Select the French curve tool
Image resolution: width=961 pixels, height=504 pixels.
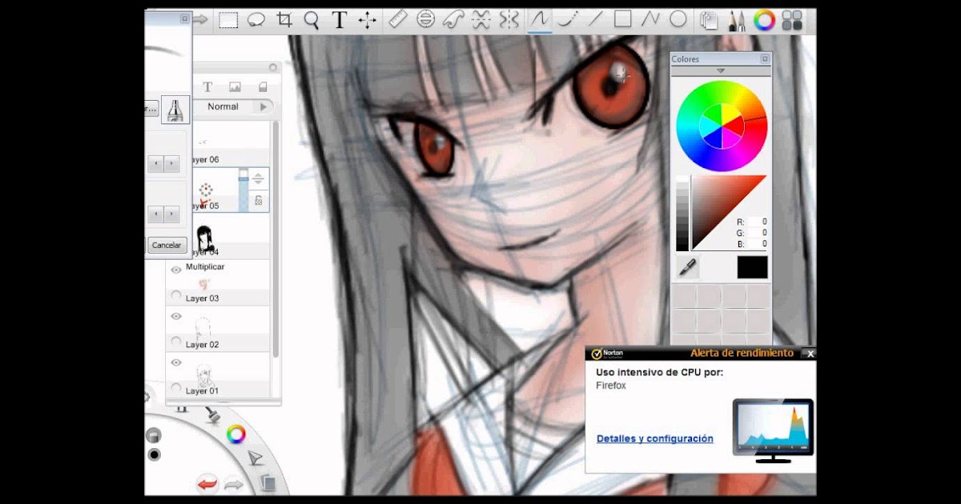tap(453, 19)
